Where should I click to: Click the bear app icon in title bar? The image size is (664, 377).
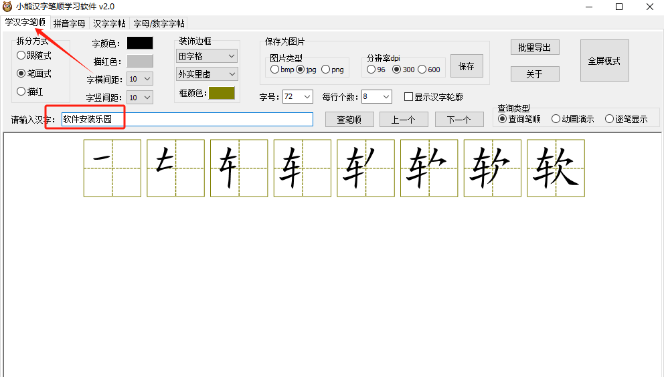click(7, 7)
